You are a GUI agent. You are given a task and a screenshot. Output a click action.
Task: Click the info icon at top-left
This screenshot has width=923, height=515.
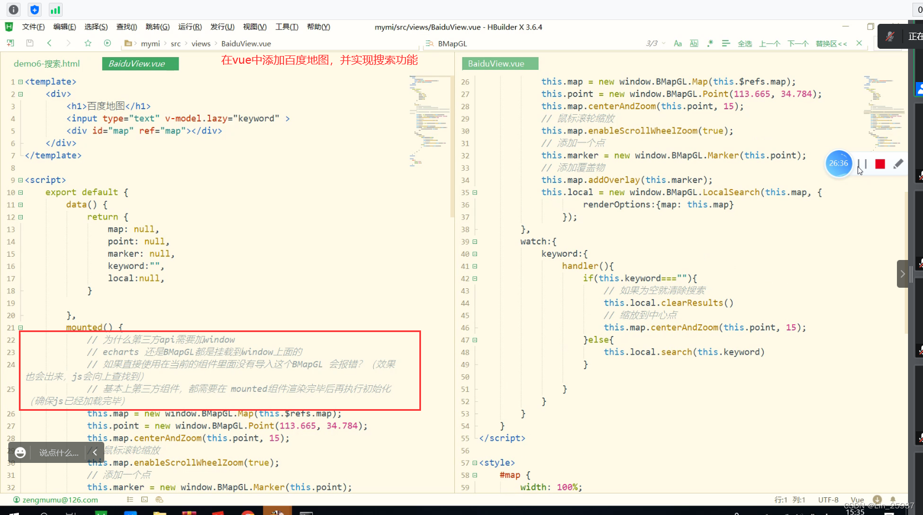coord(14,9)
